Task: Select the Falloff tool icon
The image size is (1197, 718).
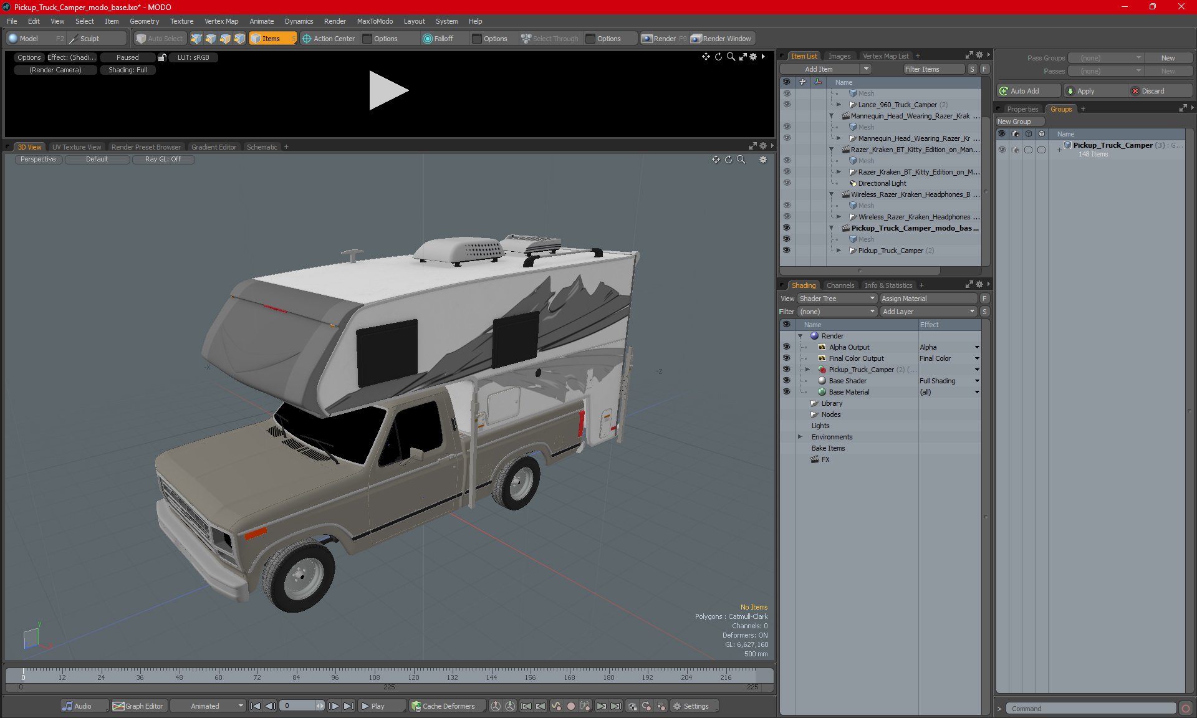Action: (427, 39)
